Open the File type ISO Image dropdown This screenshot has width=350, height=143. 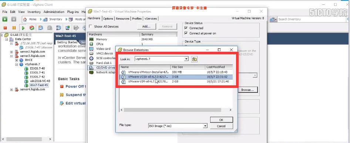tap(205, 126)
